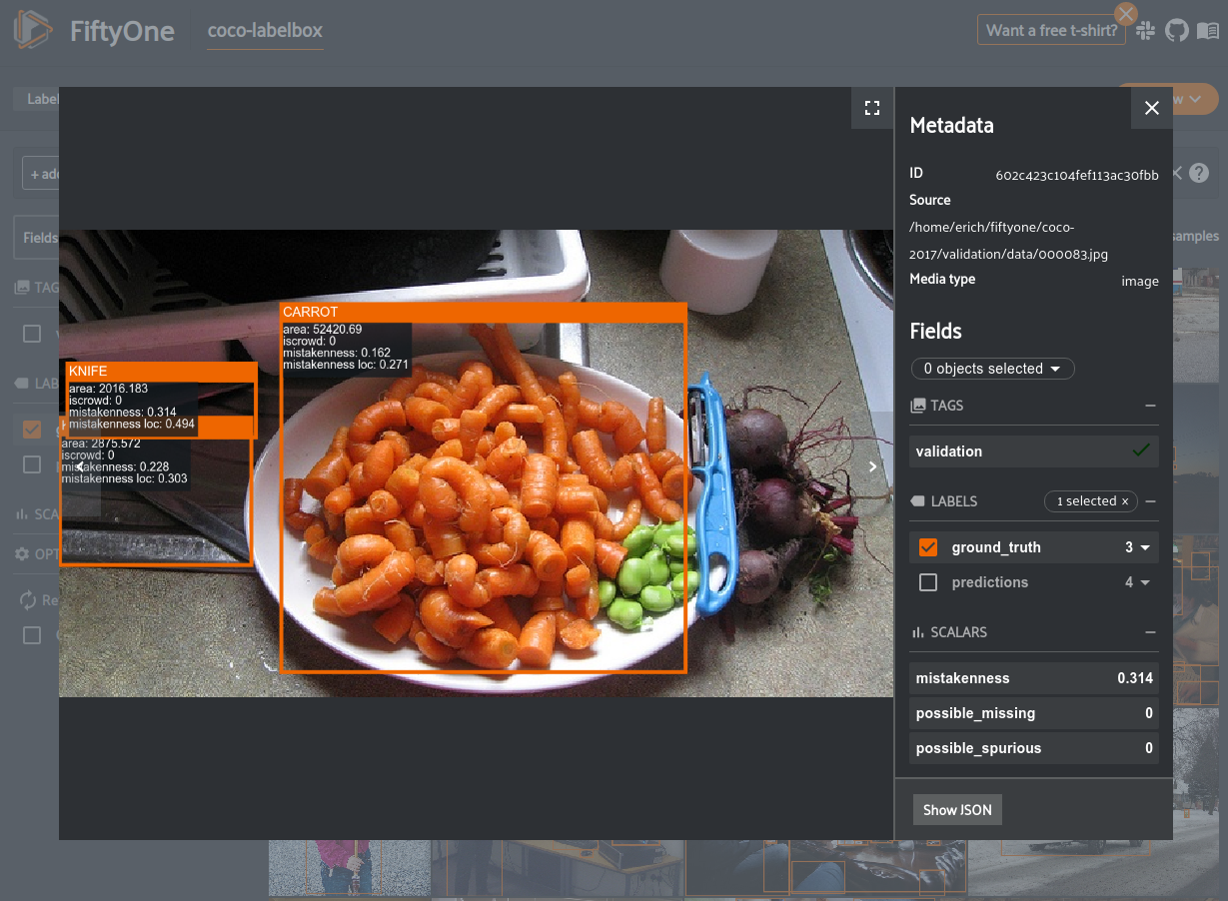Go to next sample arrow
The width and height of the screenshot is (1228, 901).
(x=872, y=465)
